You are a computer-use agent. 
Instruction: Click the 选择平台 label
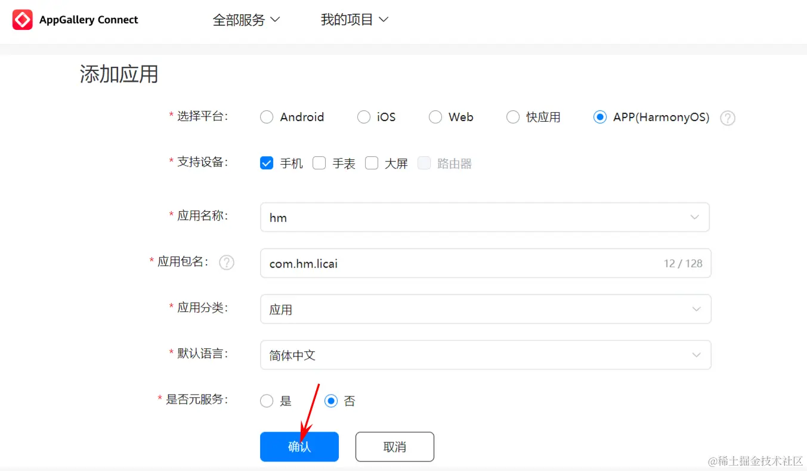[x=203, y=116]
